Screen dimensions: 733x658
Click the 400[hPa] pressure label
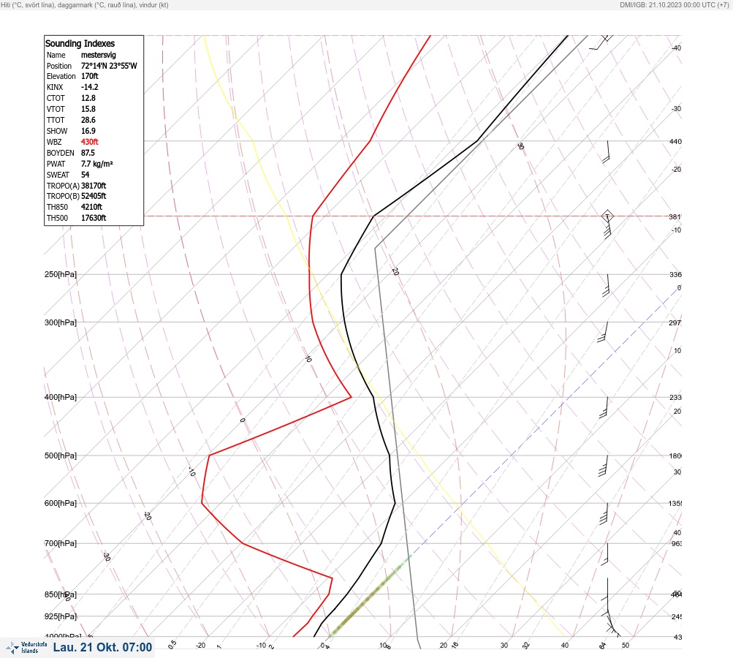(x=61, y=397)
